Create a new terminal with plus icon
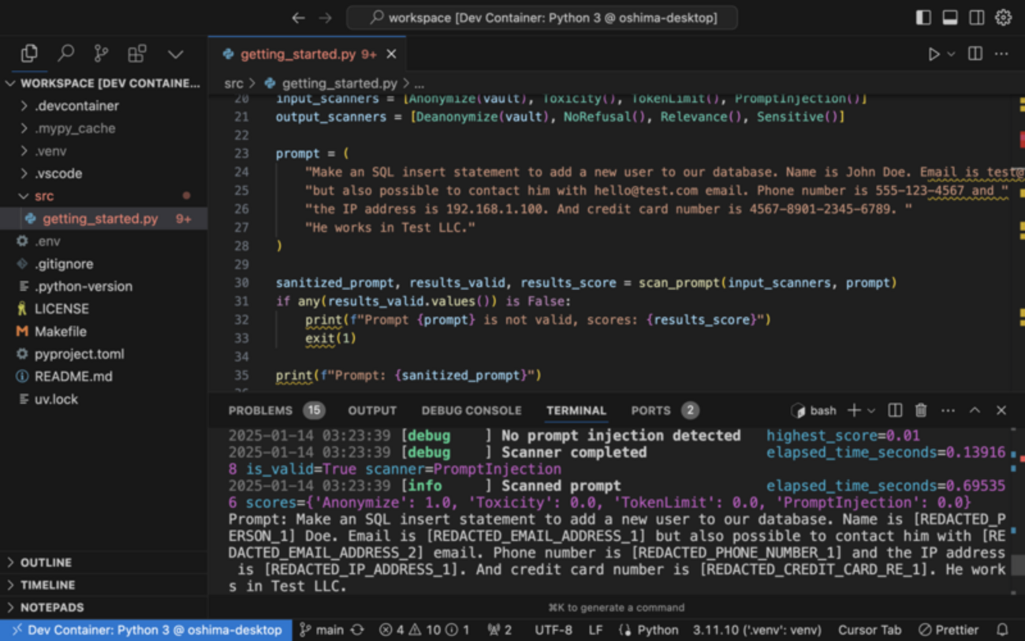The width and height of the screenshot is (1025, 641). (x=854, y=410)
